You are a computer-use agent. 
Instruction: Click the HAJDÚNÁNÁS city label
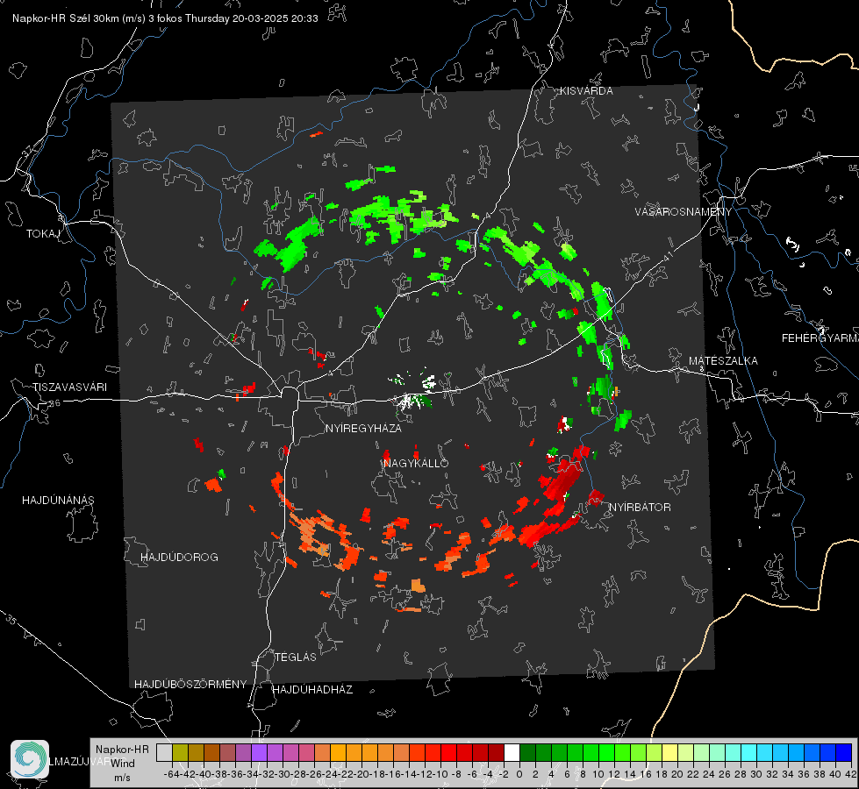point(58,500)
